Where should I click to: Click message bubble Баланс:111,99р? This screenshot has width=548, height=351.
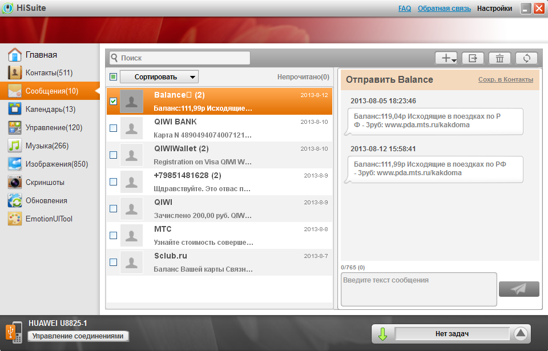(x=434, y=169)
